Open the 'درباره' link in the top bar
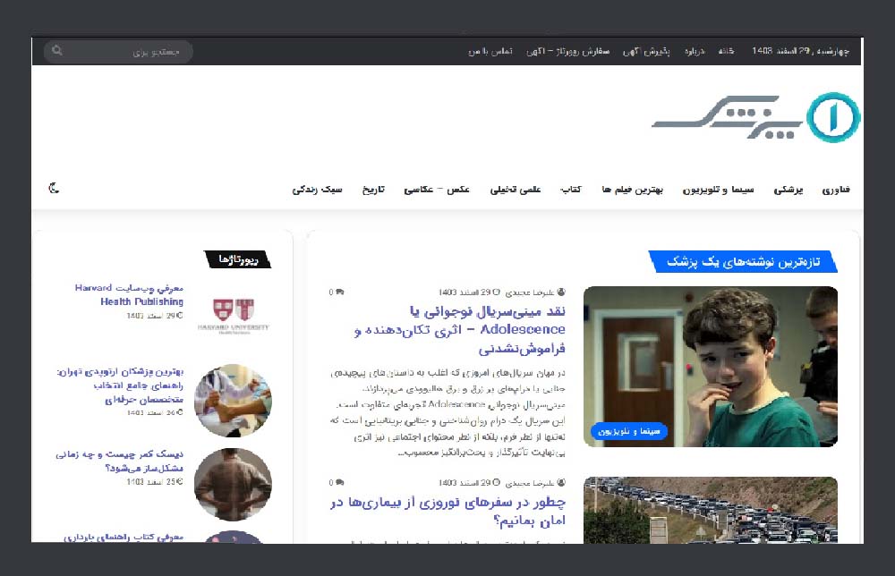895x576 pixels. pos(695,51)
